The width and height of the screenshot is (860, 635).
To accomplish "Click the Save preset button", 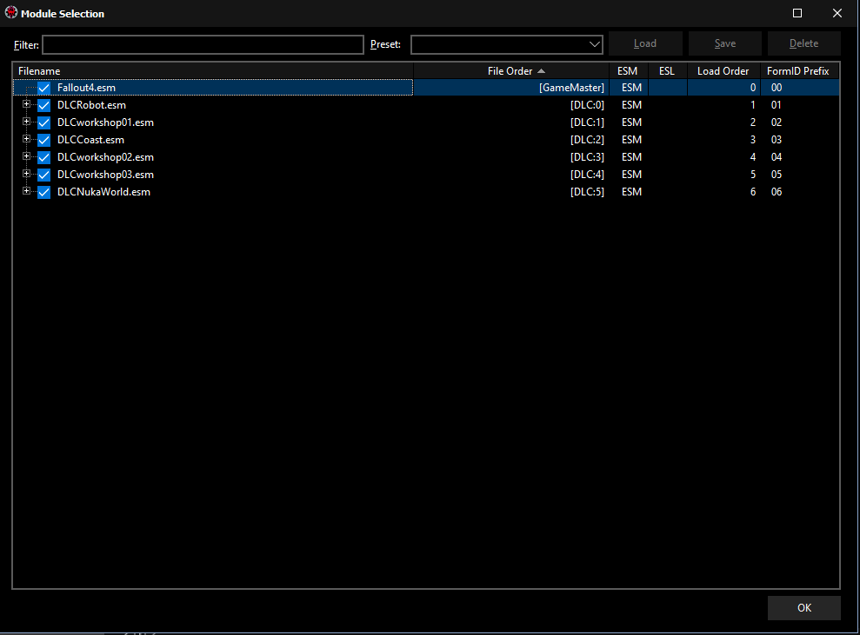I will coord(725,43).
